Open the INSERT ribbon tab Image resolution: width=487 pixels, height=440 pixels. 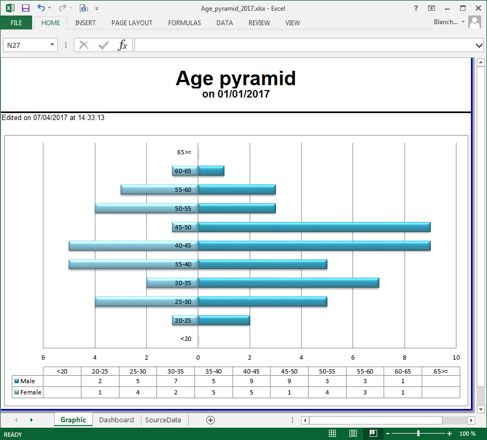coord(86,23)
